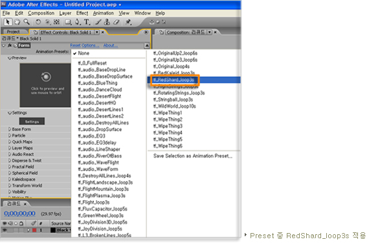This screenshot has width=369, height=244.
Task: Select the Type text tool
Action: 87,22
